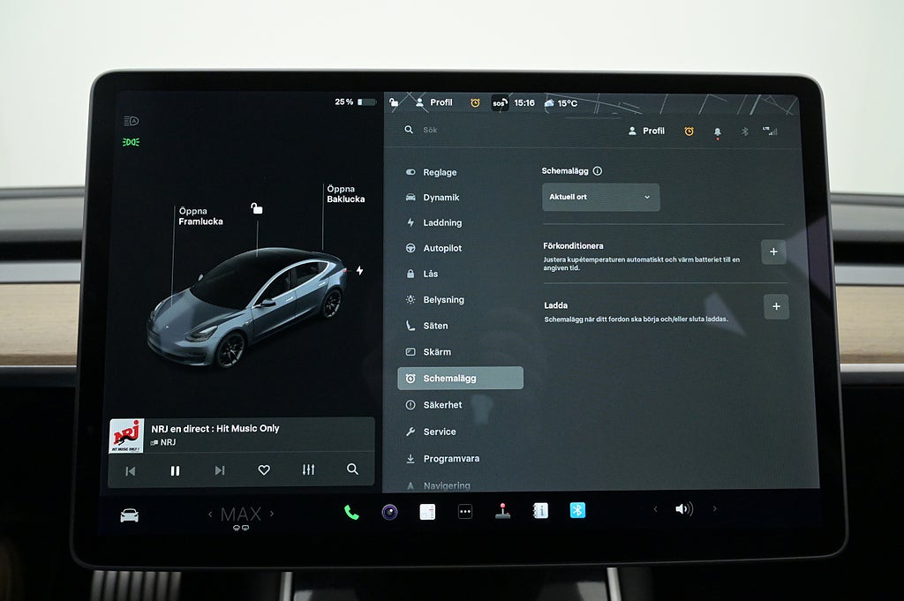The height and width of the screenshot is (601, 904).
Task: Increase temperature with right chevron near MAX
Action: coord(272,514)
